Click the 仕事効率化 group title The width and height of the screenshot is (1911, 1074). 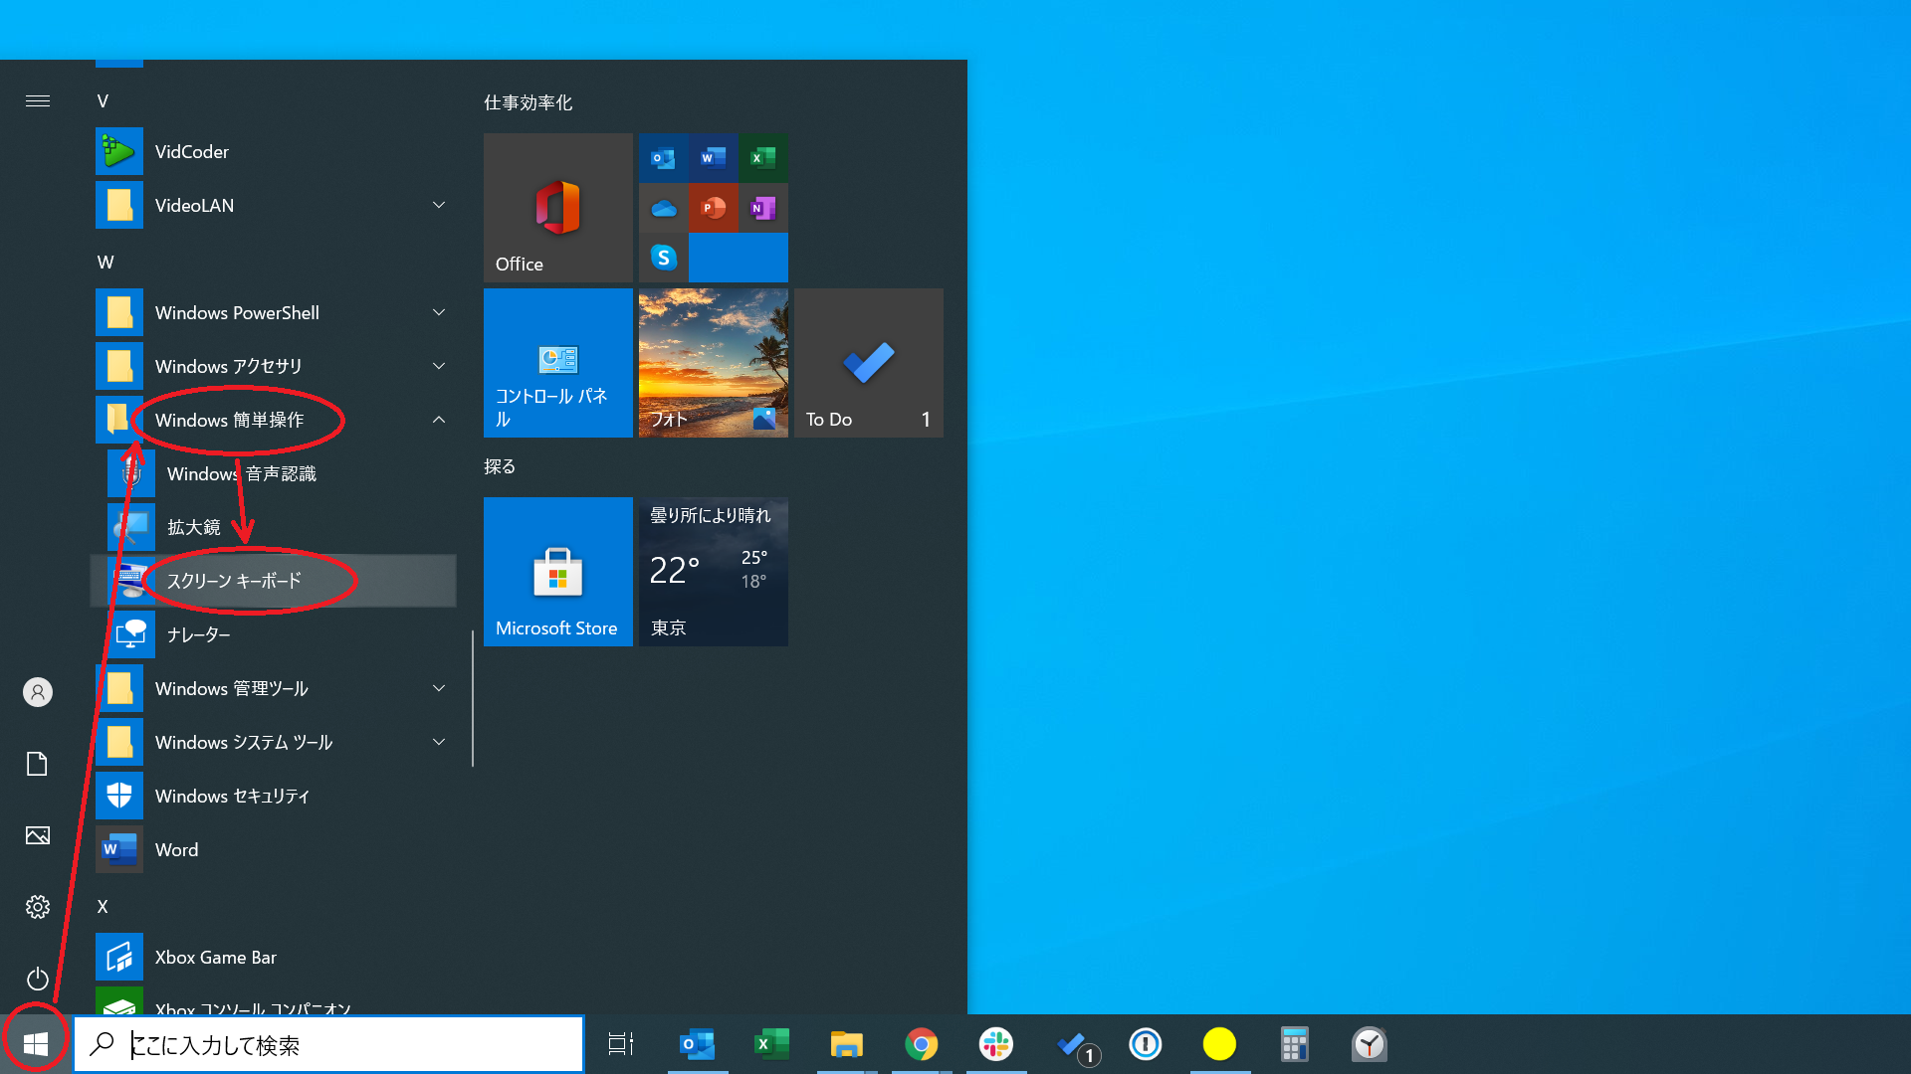click(x=528, y=102)
